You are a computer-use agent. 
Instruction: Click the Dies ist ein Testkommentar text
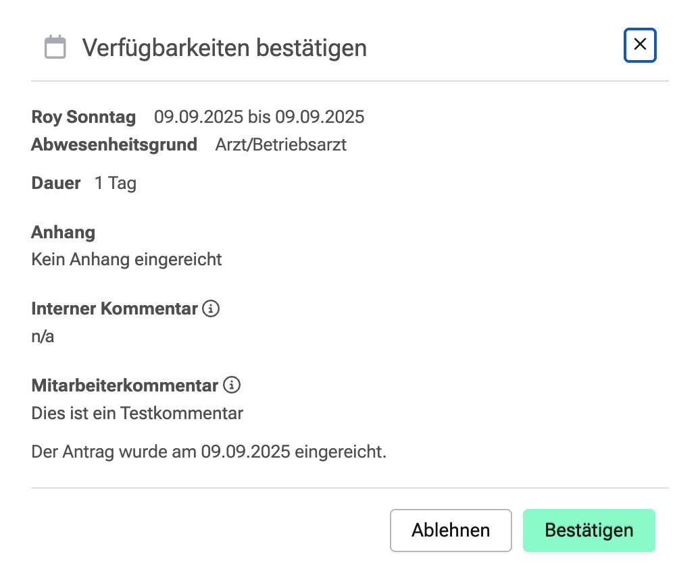pos(137,412)
